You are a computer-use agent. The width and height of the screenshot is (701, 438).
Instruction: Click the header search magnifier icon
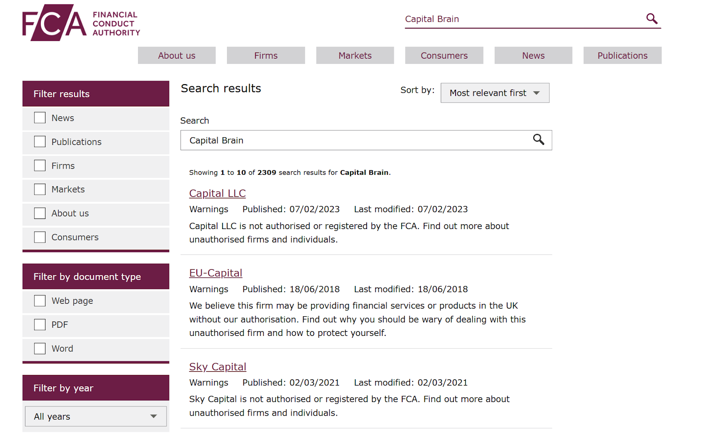[x=651, y=18]
